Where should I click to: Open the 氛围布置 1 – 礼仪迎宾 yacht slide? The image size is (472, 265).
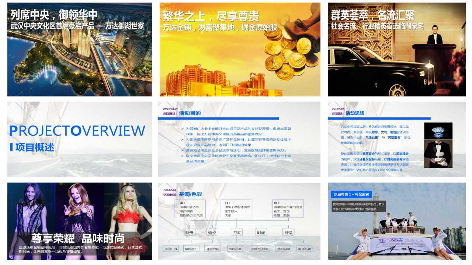(396, 221)
